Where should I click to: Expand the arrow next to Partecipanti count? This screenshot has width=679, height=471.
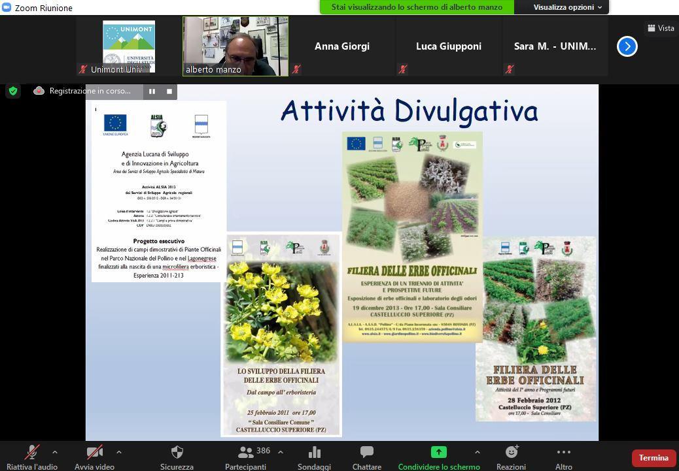coord(280,452)
